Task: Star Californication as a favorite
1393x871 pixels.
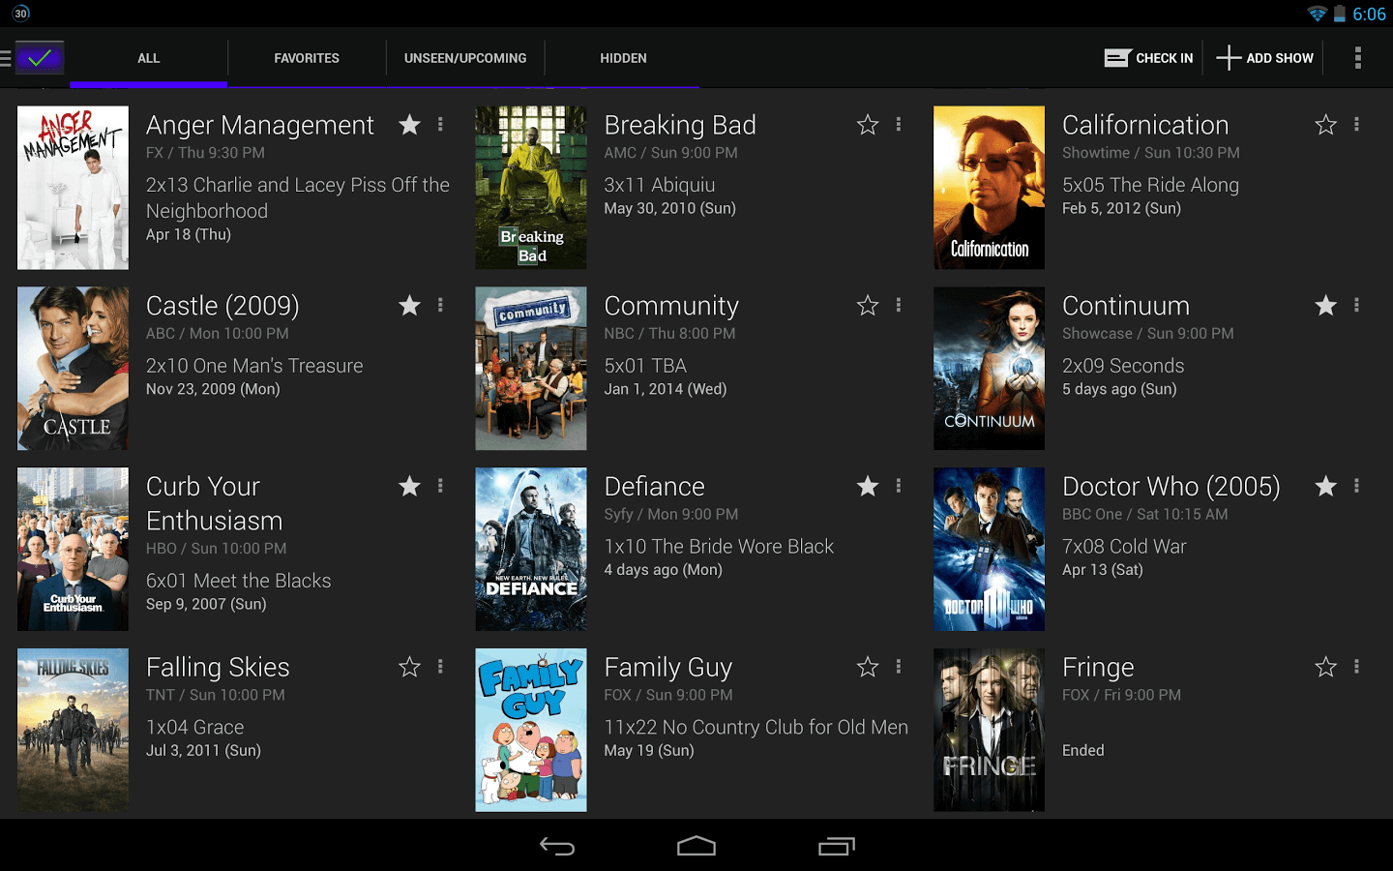Action: pyautogui.click(x=1325, y=125)
